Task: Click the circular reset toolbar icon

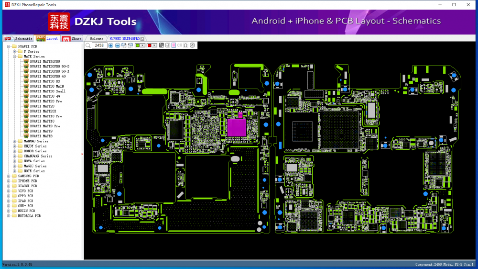Action: [192, 45]
